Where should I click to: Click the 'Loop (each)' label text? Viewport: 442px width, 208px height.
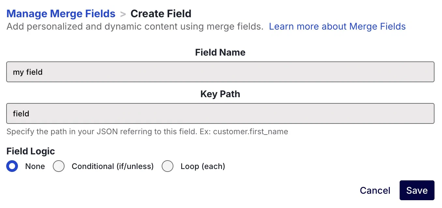203,166
